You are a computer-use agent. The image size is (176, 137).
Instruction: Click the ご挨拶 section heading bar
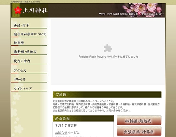tap(107, 95)
